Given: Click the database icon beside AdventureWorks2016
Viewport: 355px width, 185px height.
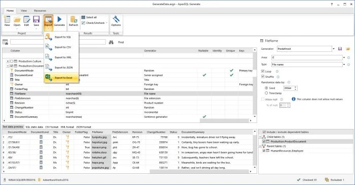Looking at the screenshot, I should [39, 180].
